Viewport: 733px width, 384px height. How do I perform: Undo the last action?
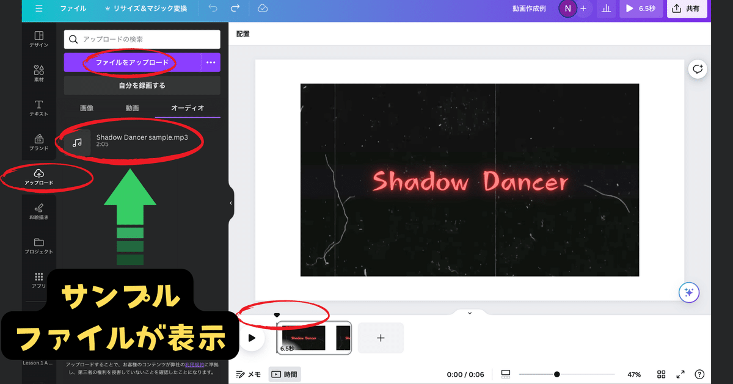point(213,9)
